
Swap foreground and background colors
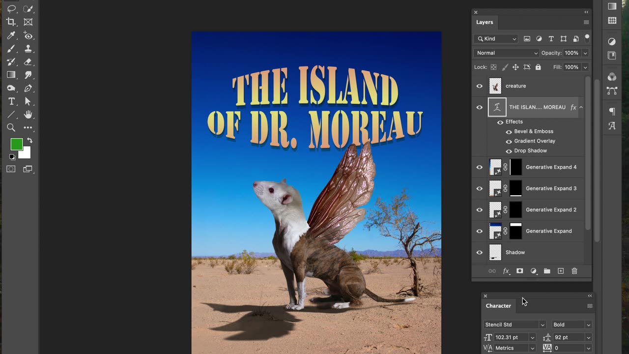click(x=29, y=141)
